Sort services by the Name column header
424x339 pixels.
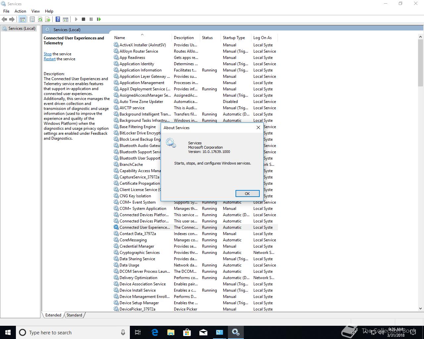(142, 37)
